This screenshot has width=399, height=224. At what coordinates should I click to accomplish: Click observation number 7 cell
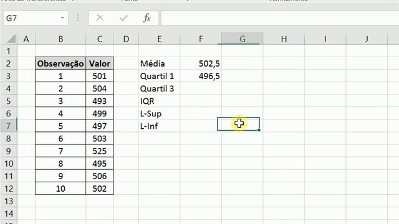click(60, 151)
